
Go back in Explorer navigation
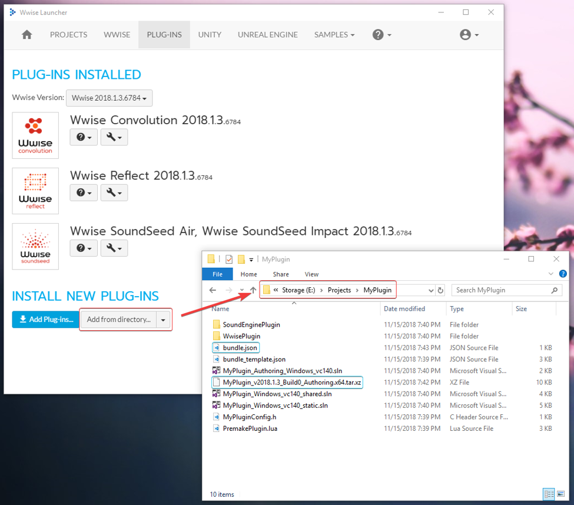[x=213, y=290]
